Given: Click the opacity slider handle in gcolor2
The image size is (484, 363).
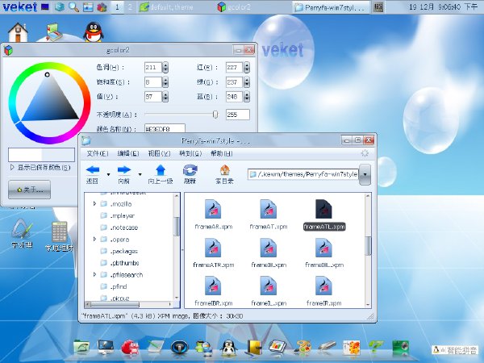Looking at the screenshot, I should pos(215,115).
